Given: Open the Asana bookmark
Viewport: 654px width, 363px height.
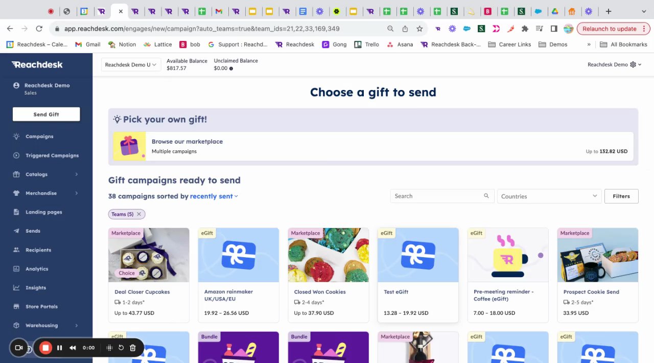Looking at the screenshot, I should pos(400,44).
